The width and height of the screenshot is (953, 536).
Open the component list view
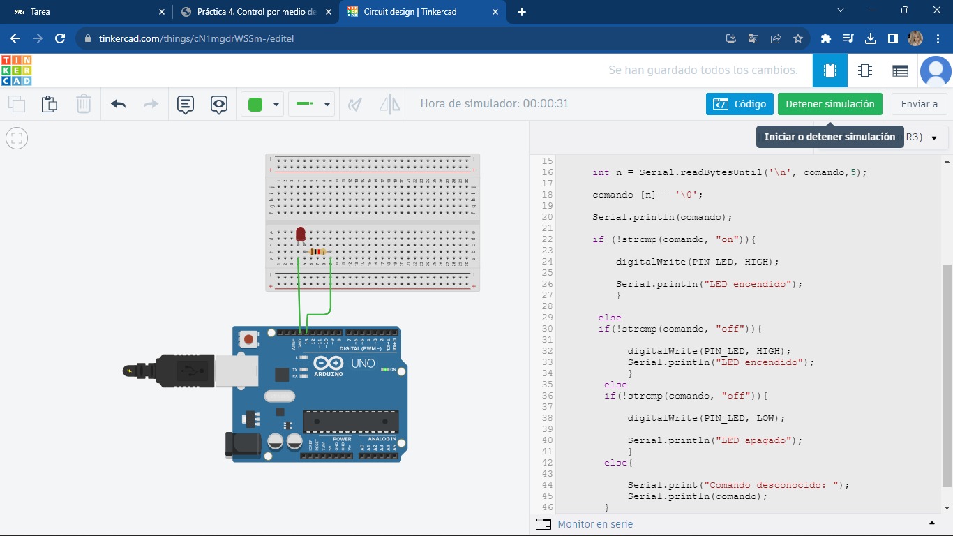pos(900,70)
